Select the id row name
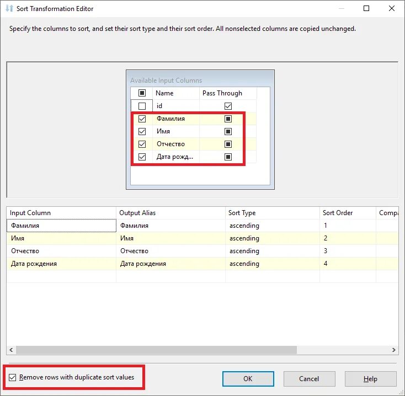405x396 pixels. [176, 106]
